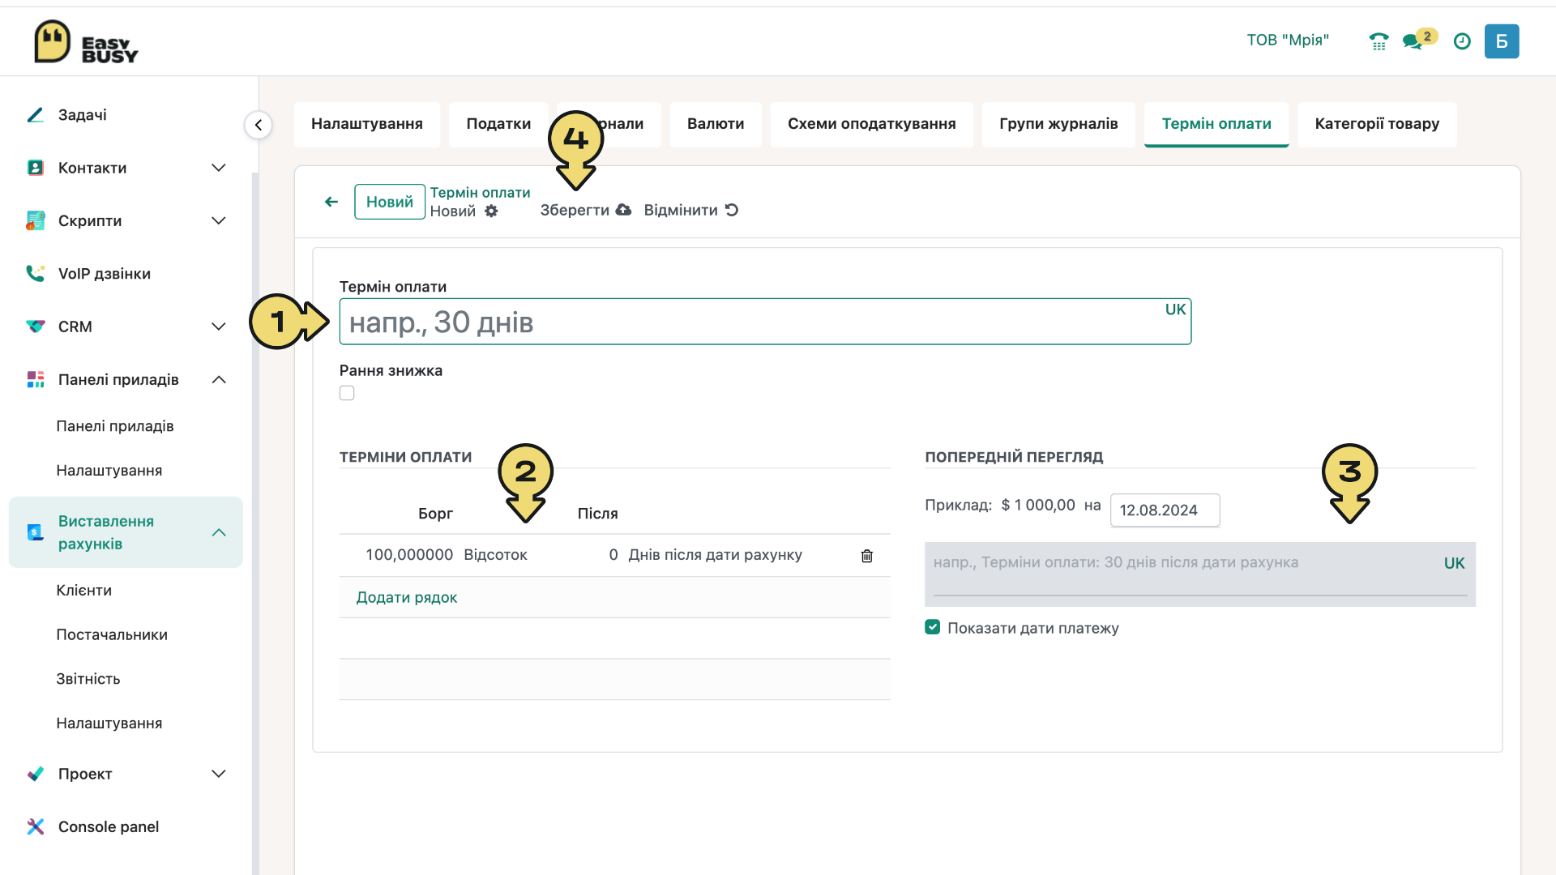Open user avatar menu Б
Viewport: 1556px width, 875px height.
1502,41
